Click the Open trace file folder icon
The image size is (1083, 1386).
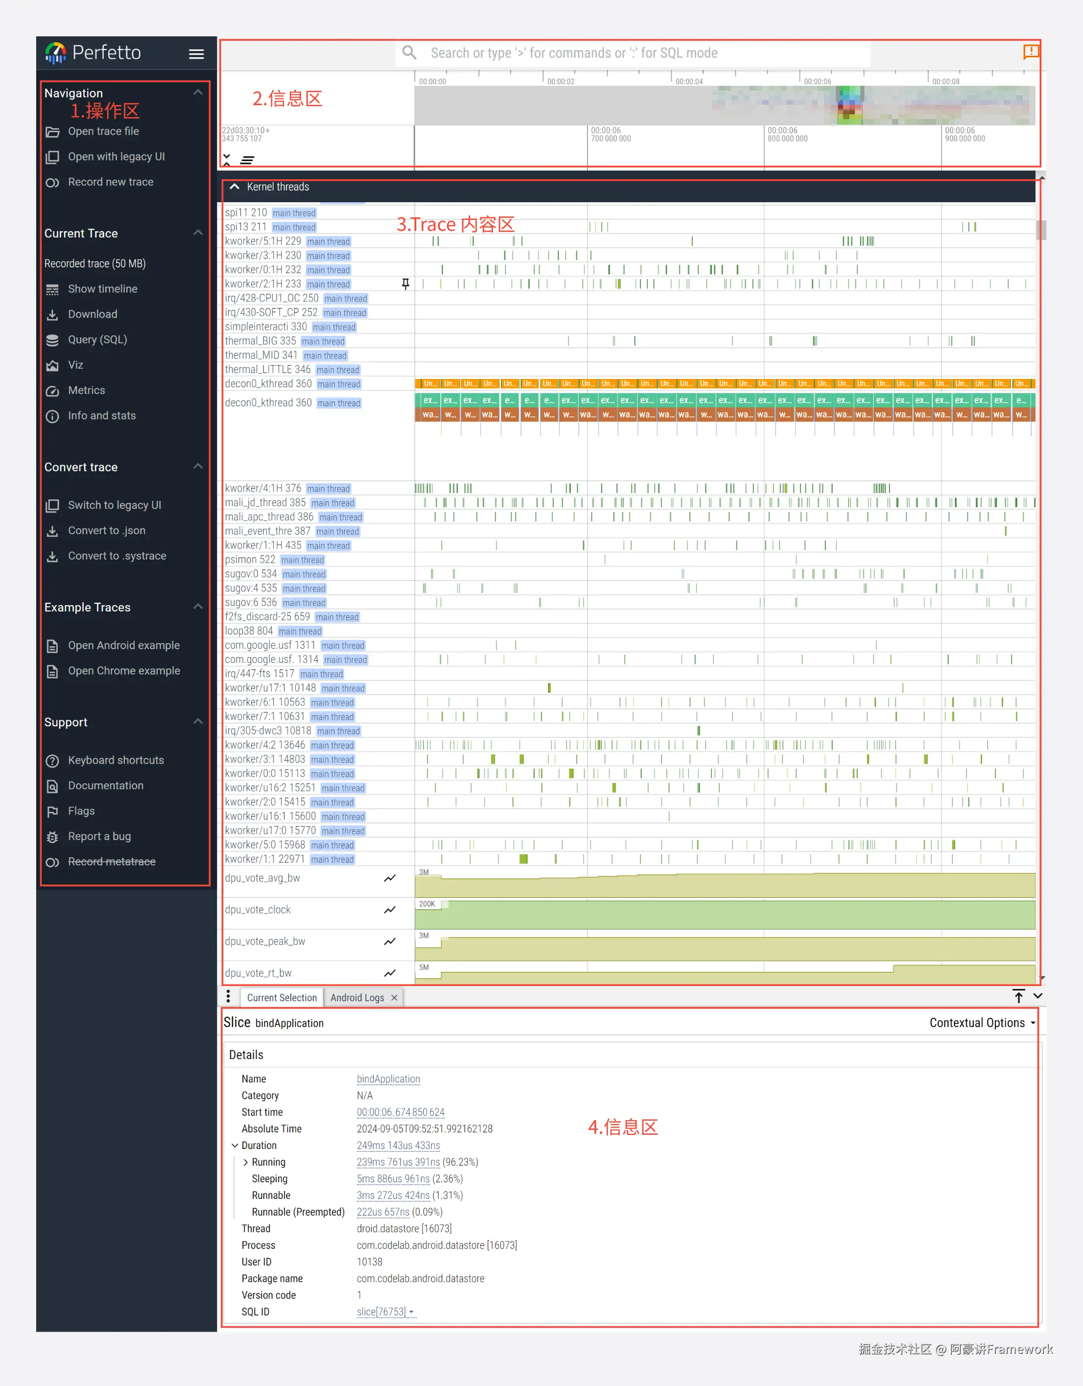(x=53, y=132)
